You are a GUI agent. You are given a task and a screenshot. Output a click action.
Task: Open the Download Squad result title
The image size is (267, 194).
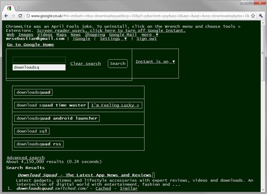[85, 175]
